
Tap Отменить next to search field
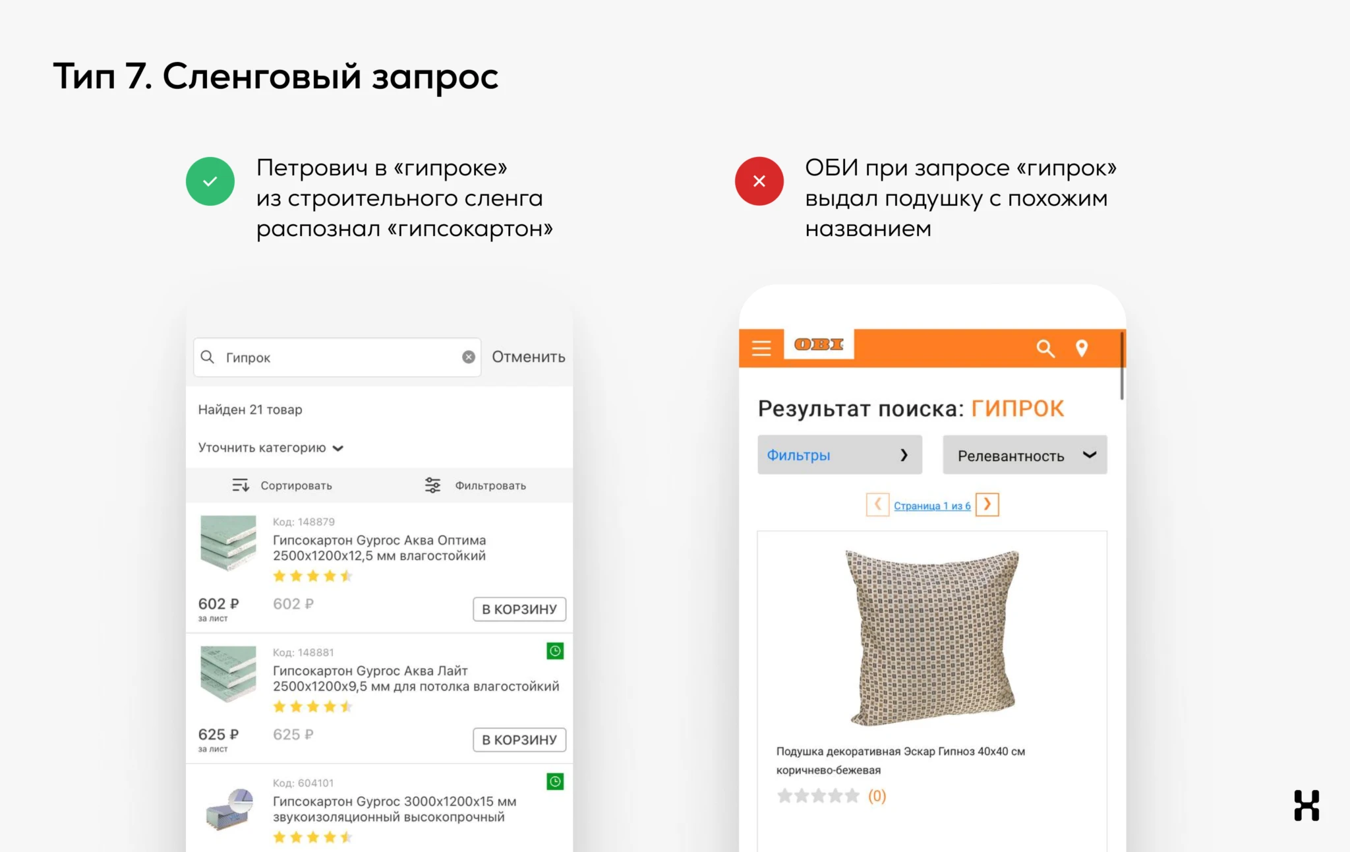tap(529, 357)
